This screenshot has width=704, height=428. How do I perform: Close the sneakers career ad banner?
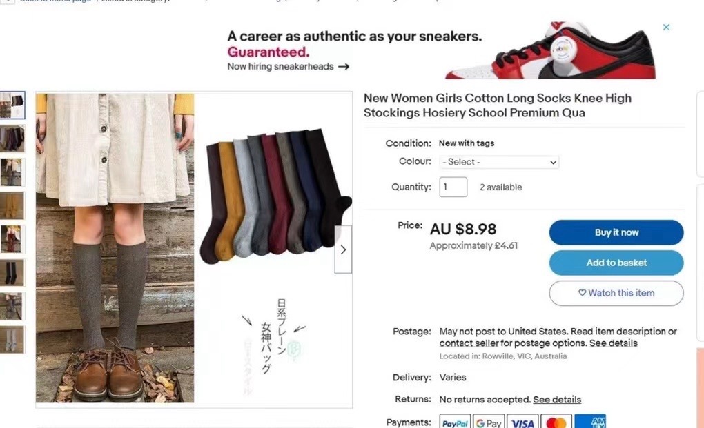point(666,28)
